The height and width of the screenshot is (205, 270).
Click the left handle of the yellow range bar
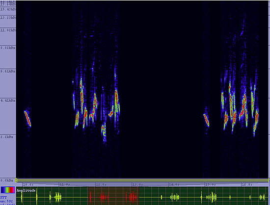click(16, 180)
